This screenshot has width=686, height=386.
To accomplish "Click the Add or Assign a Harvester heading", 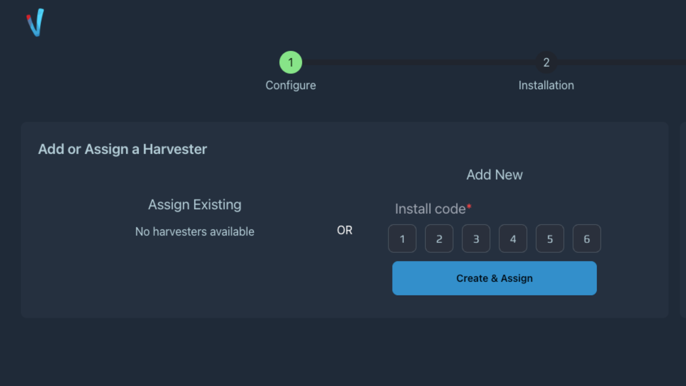I will 122,149.
